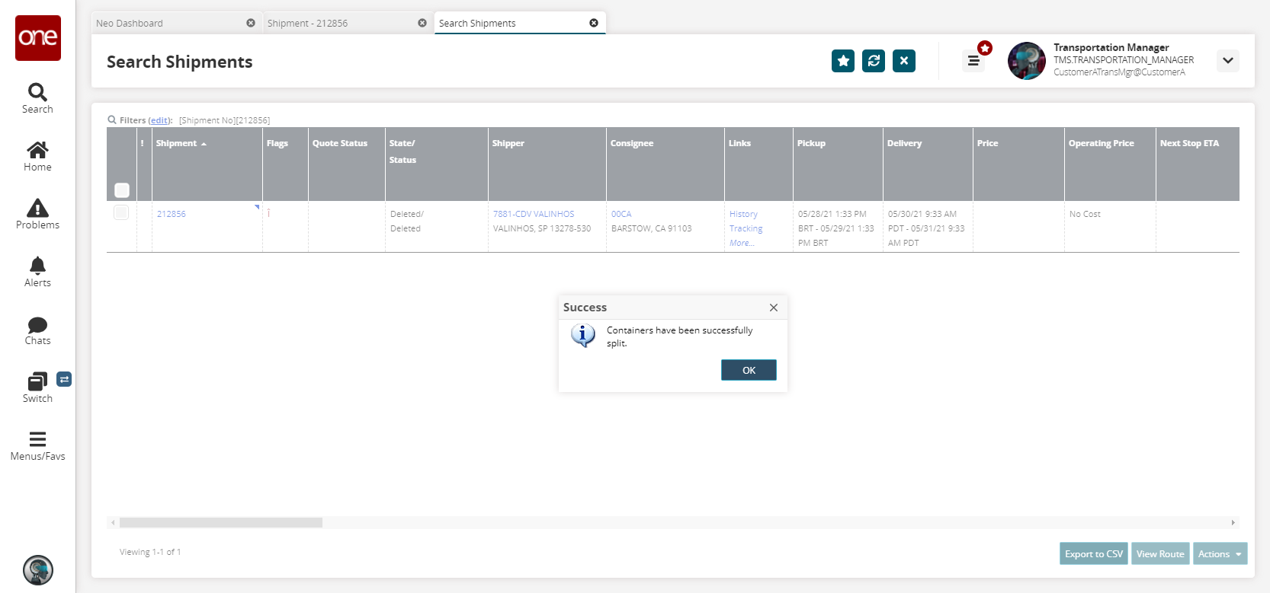Click the assistant avatar at sidebar bottom

(x=38, y=570)
